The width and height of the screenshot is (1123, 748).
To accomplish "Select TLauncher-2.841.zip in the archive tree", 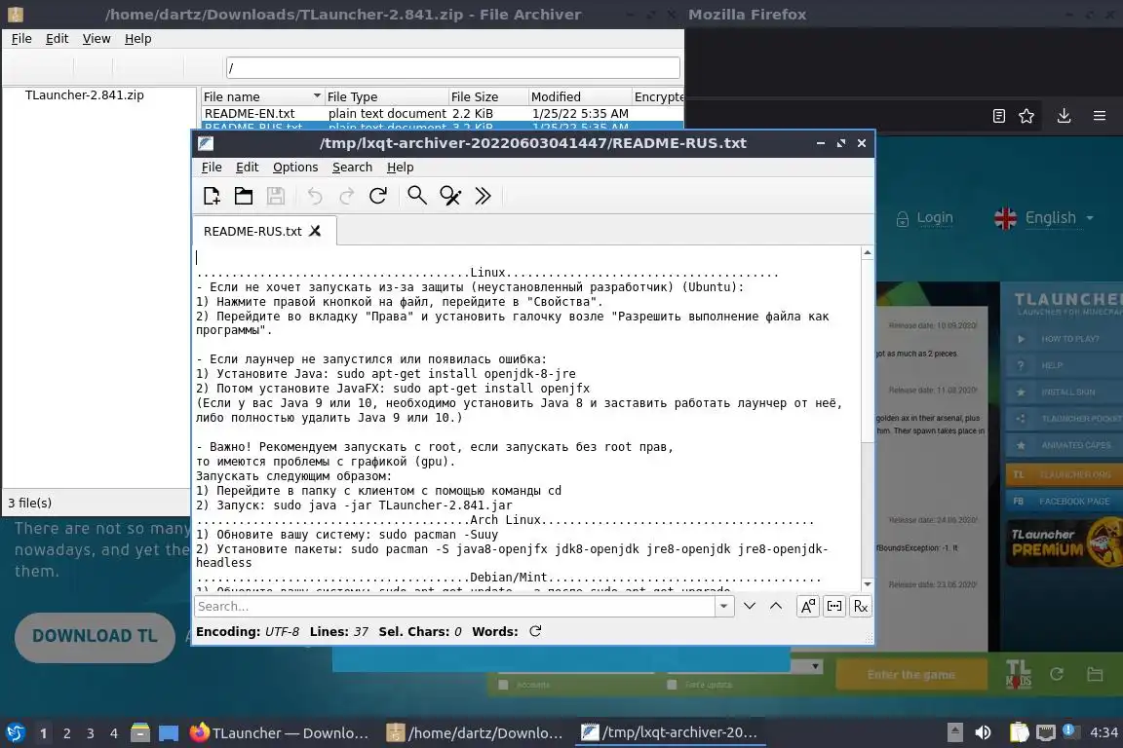I will point(85,94).
